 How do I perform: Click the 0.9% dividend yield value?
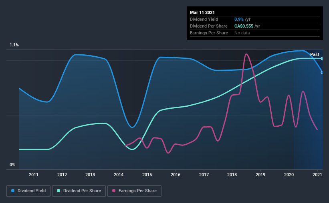(x=239, y=19)
